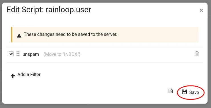Screen dimensions: 211x108
Task: Click the orange left border of the alert banner
Action: [12, 35]
